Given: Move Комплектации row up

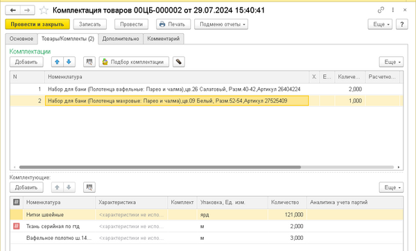Looking at the screenshot, I should click(57, 62).
